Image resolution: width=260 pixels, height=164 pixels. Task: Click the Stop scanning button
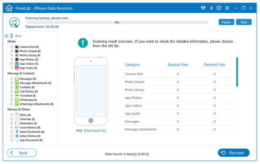pos(244,22)
